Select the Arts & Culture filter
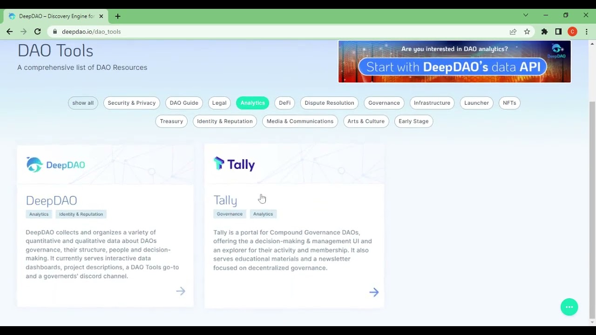 366,121
